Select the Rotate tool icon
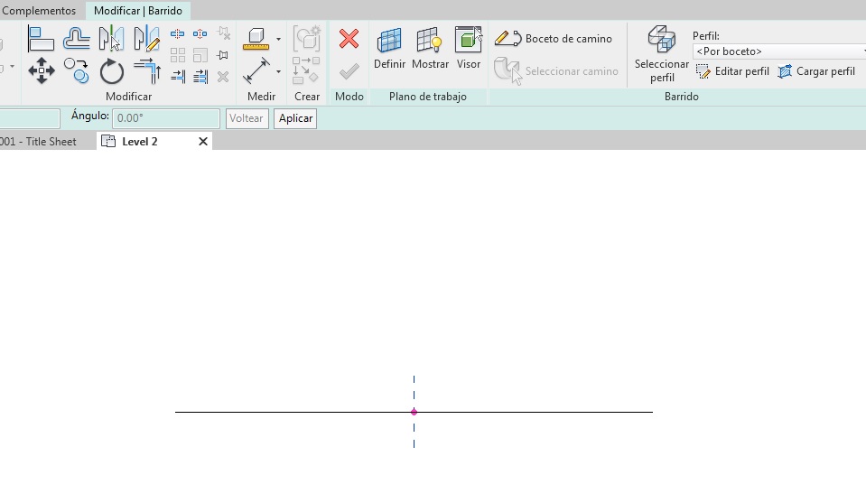Viewport: 866px width, 503px height. [111, 70]
